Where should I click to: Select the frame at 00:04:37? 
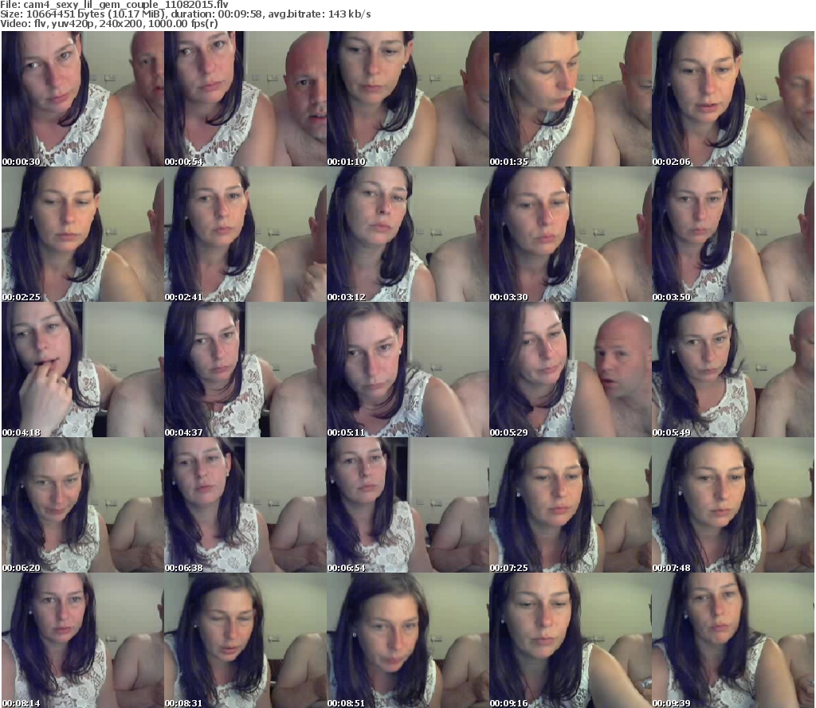click(245, 370)
